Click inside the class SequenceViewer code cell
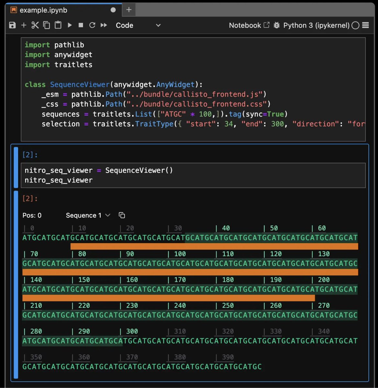The width and height of the screenshot is (378, 388). coord(193,89)
